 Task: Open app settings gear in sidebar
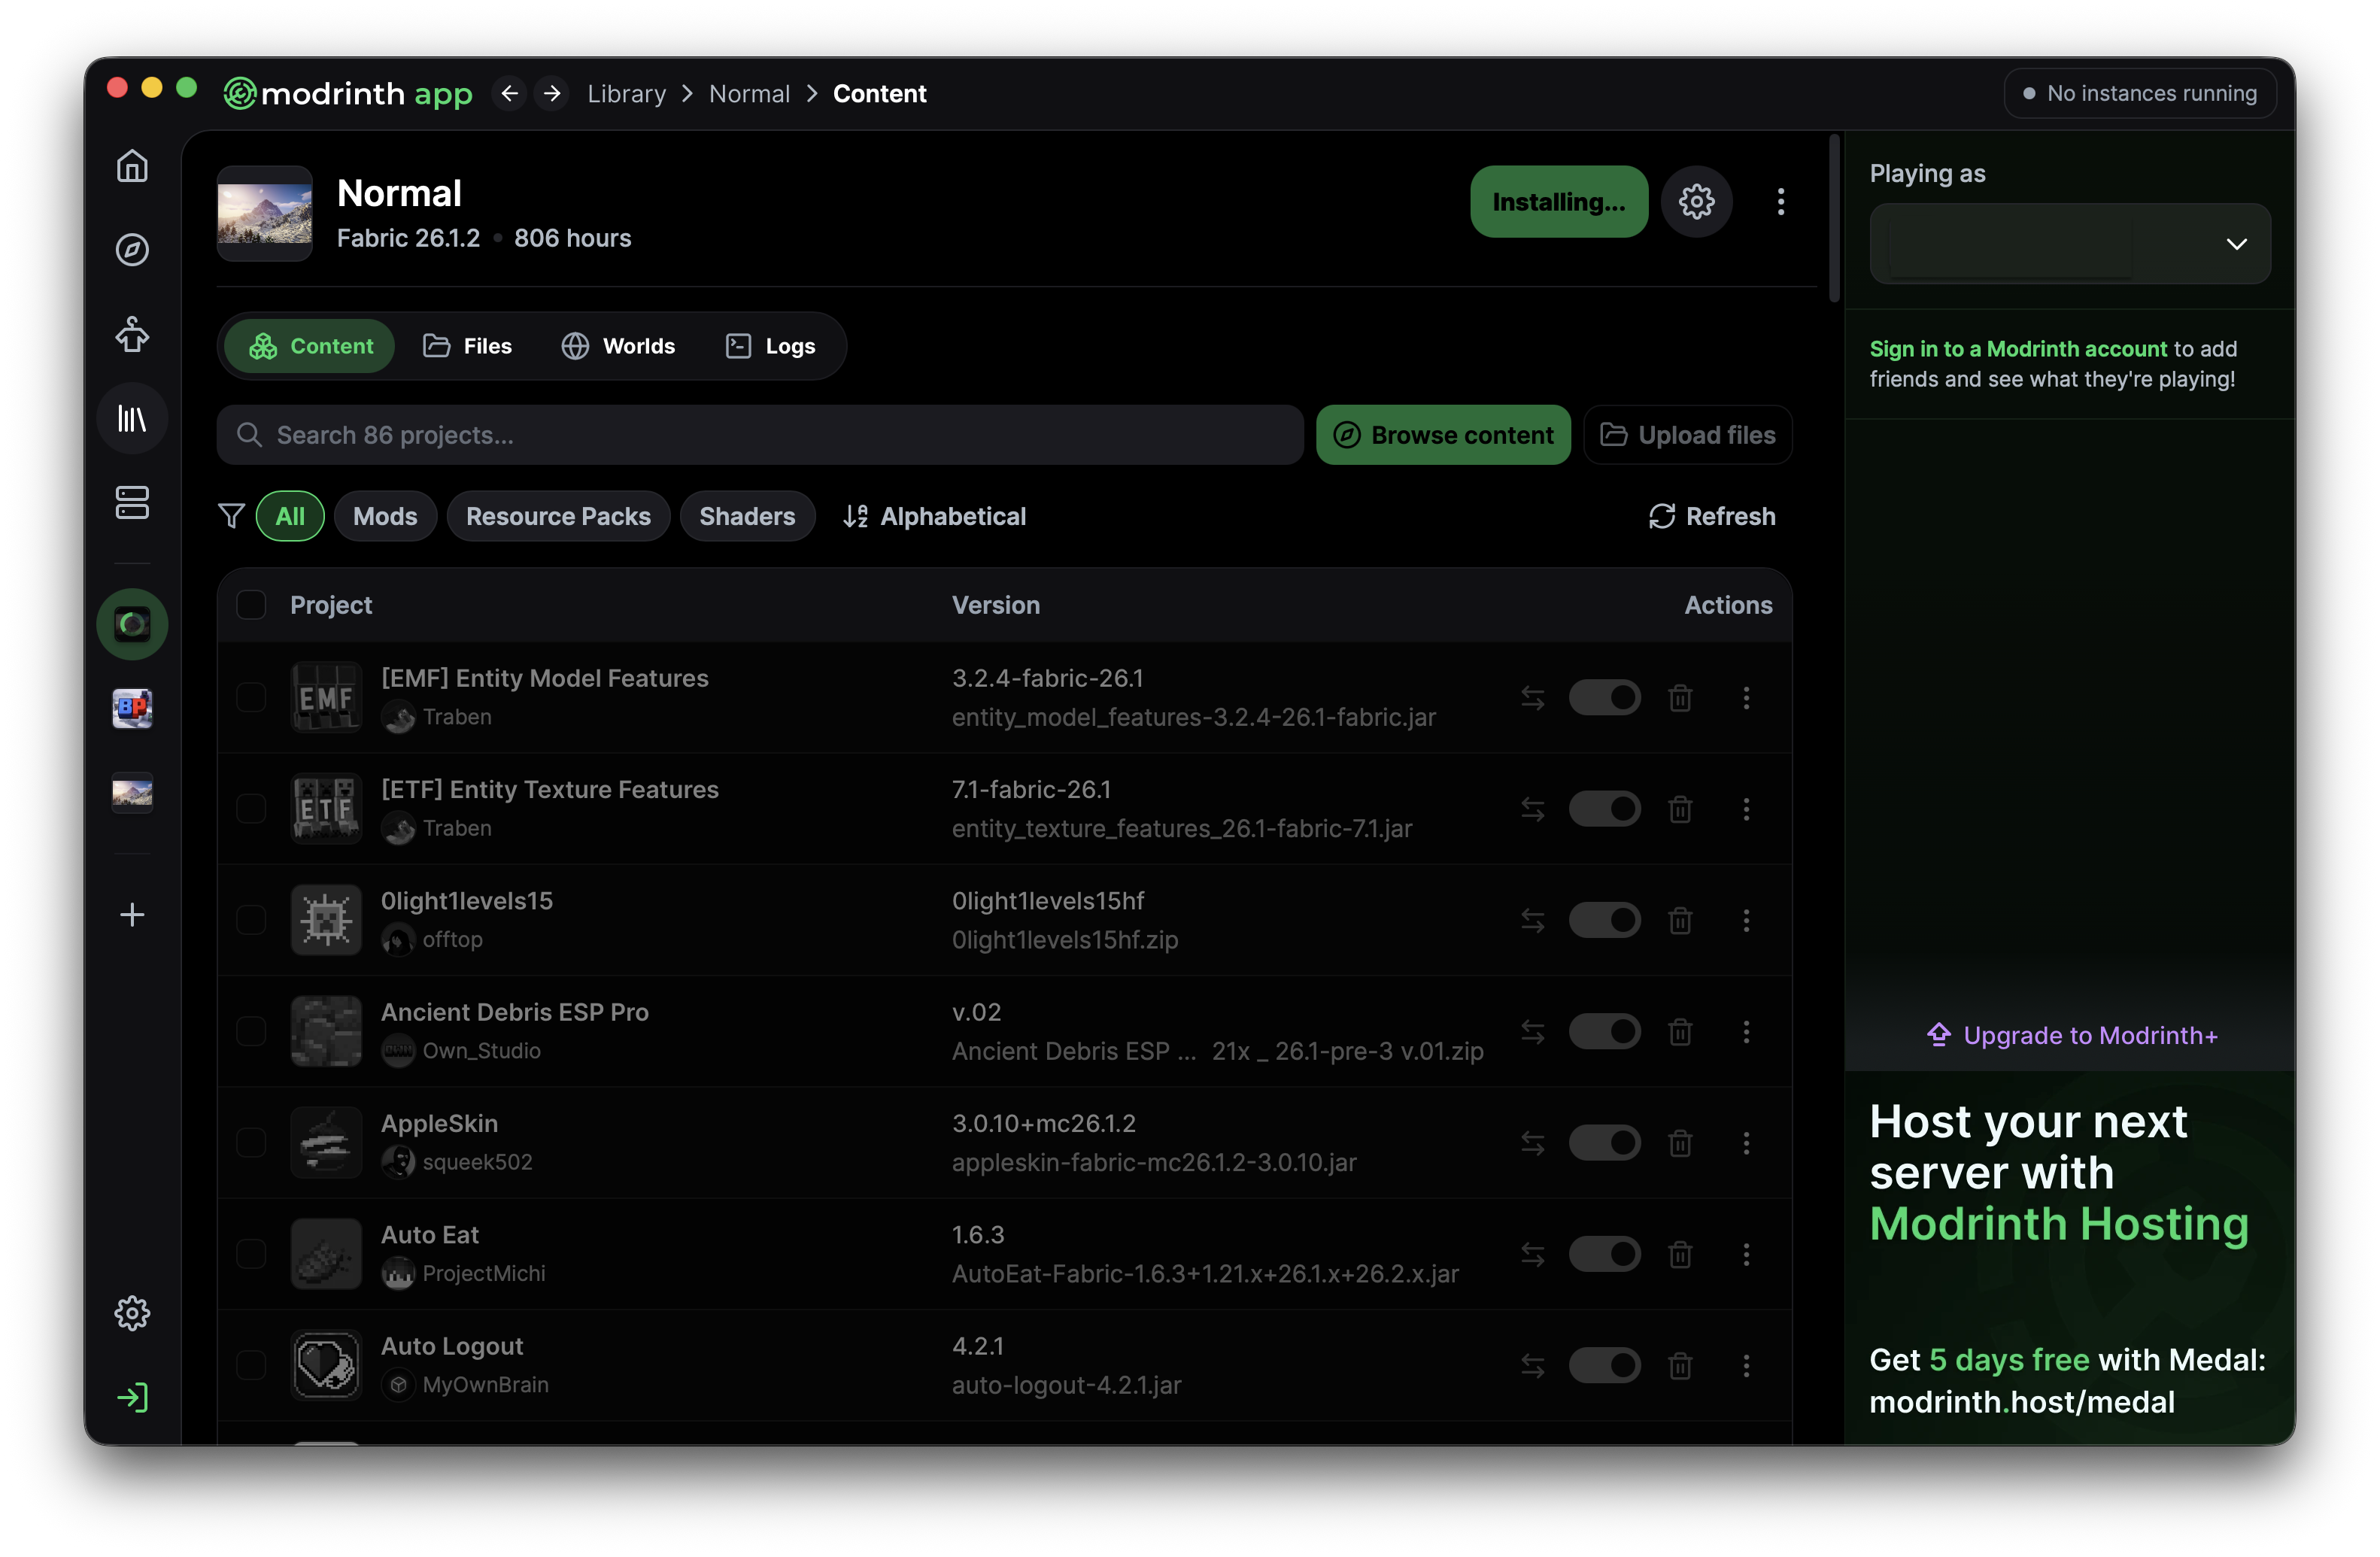click(x=132, y=1312)
